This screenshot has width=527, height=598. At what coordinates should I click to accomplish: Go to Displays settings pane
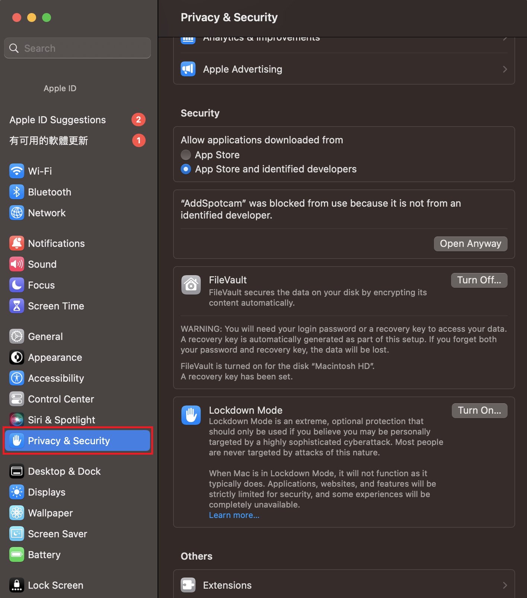point(77,492)
